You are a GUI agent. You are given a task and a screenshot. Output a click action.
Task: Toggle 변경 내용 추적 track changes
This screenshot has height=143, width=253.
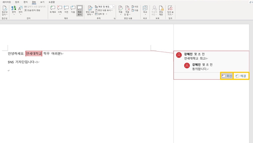coord(90,8)
